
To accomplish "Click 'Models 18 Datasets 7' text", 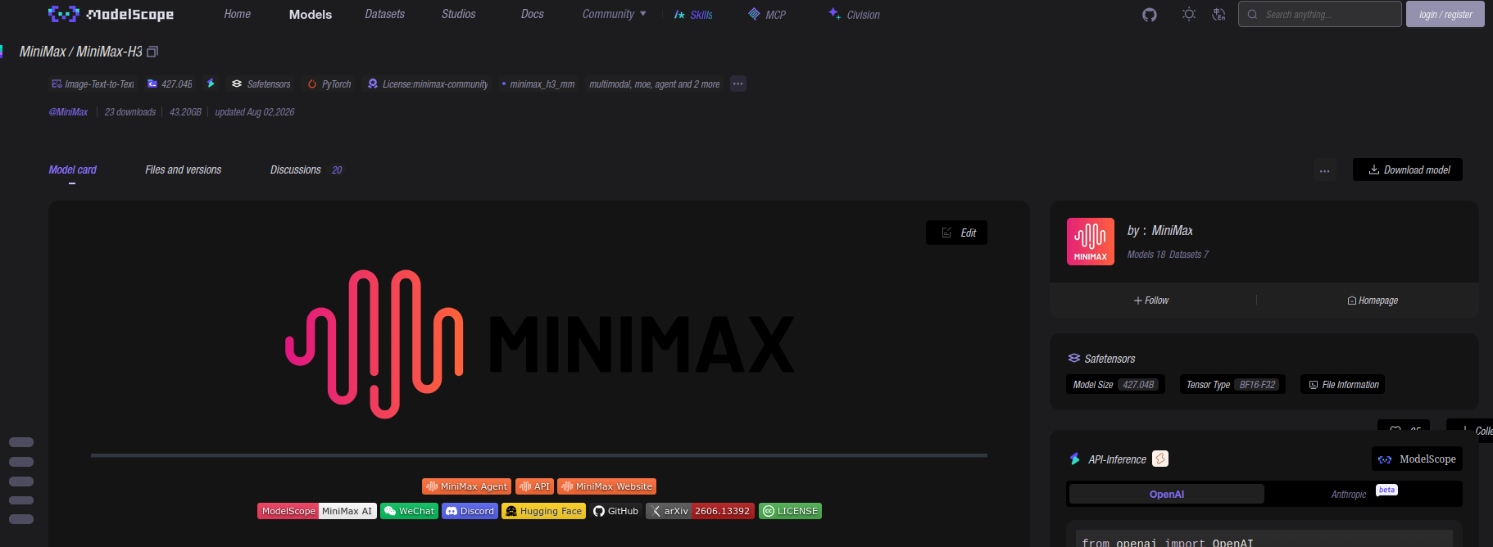I will click(x=1168, y=255).
